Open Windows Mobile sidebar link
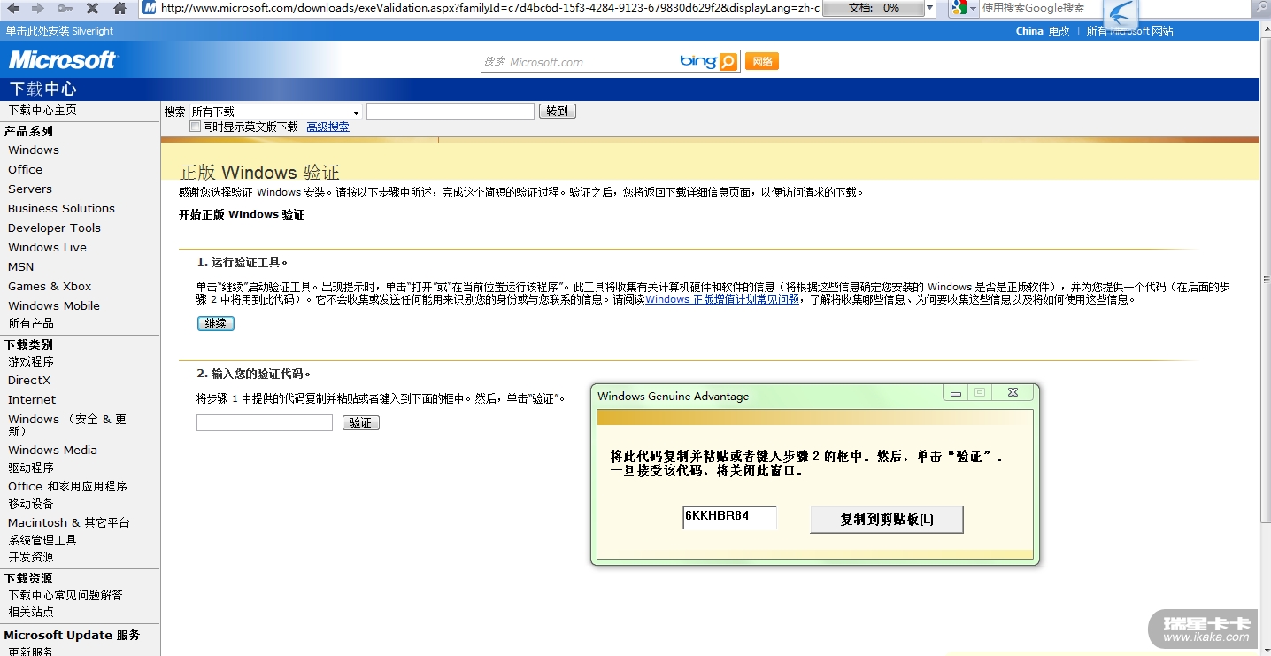 click(54, 305)
